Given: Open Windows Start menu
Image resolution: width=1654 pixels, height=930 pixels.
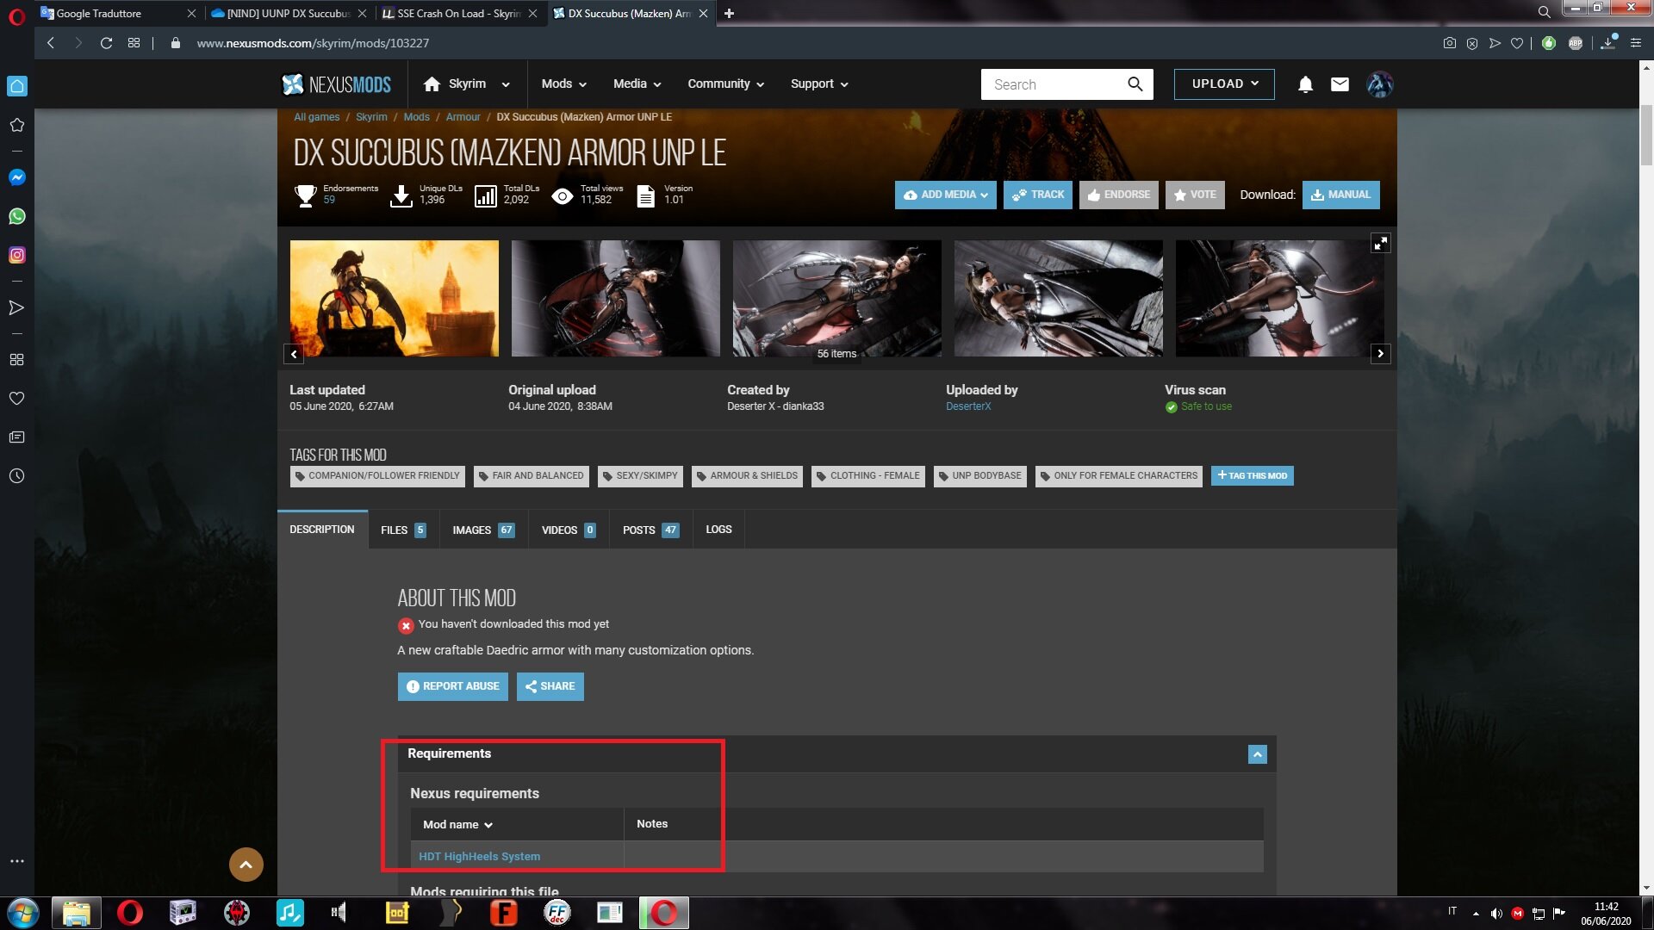Looking at the screenshot, I should 23,913.
